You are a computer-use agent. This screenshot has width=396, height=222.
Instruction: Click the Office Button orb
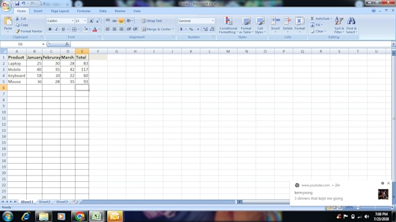(x=6, y=6)
